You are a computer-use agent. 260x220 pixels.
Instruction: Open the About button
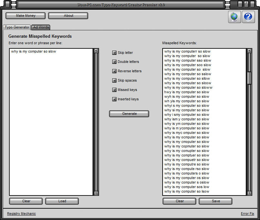pos(68,15)
